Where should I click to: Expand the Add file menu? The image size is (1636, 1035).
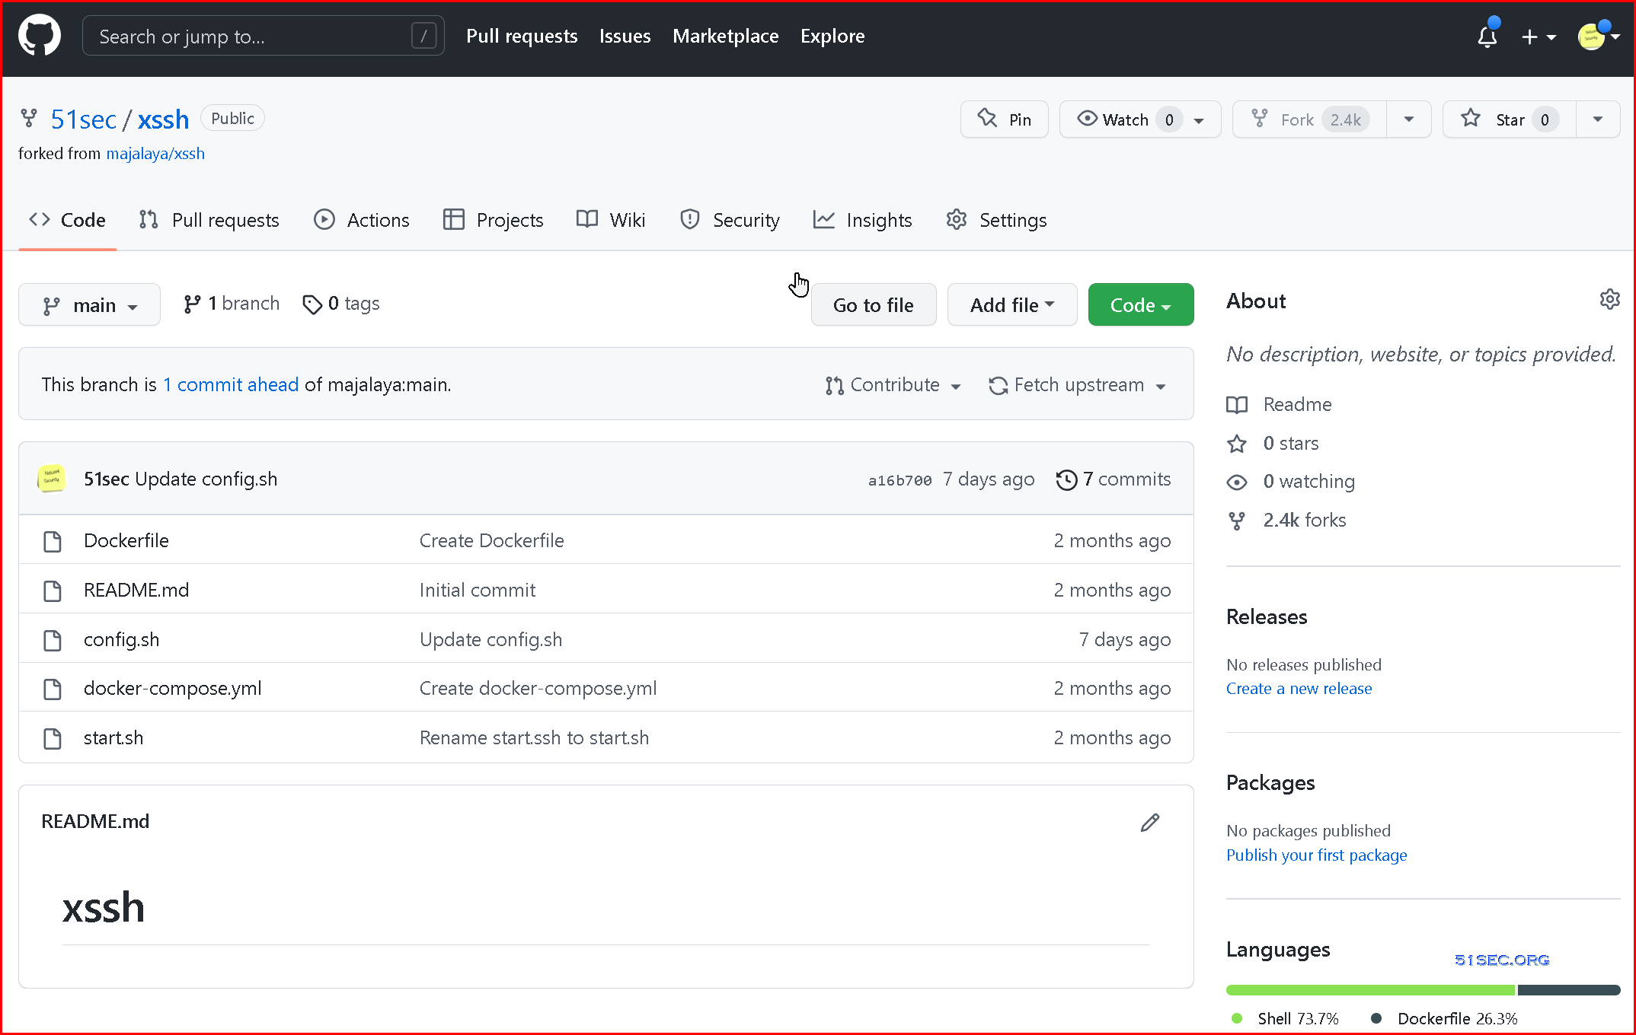1012,304
